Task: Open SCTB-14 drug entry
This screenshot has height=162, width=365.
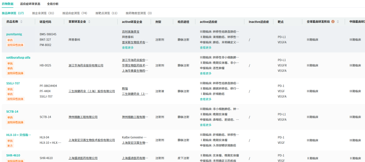Action: (x=12, y=112)
